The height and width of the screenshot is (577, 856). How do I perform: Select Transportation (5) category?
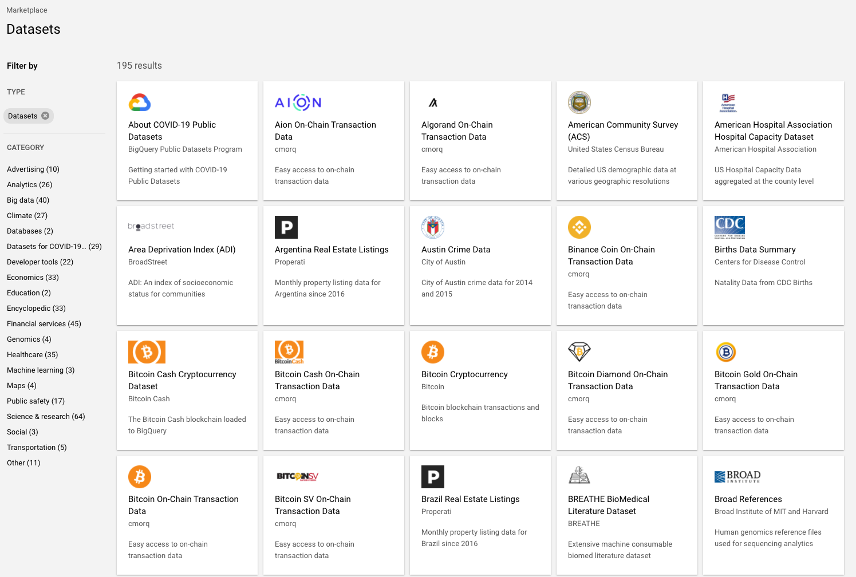pos(37,448)
